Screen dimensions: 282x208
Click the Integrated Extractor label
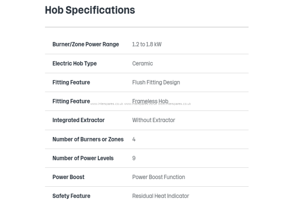(x=78, y=120)
